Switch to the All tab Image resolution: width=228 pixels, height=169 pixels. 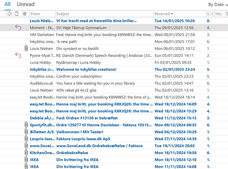pyautogui.click(x=7, y=4)
